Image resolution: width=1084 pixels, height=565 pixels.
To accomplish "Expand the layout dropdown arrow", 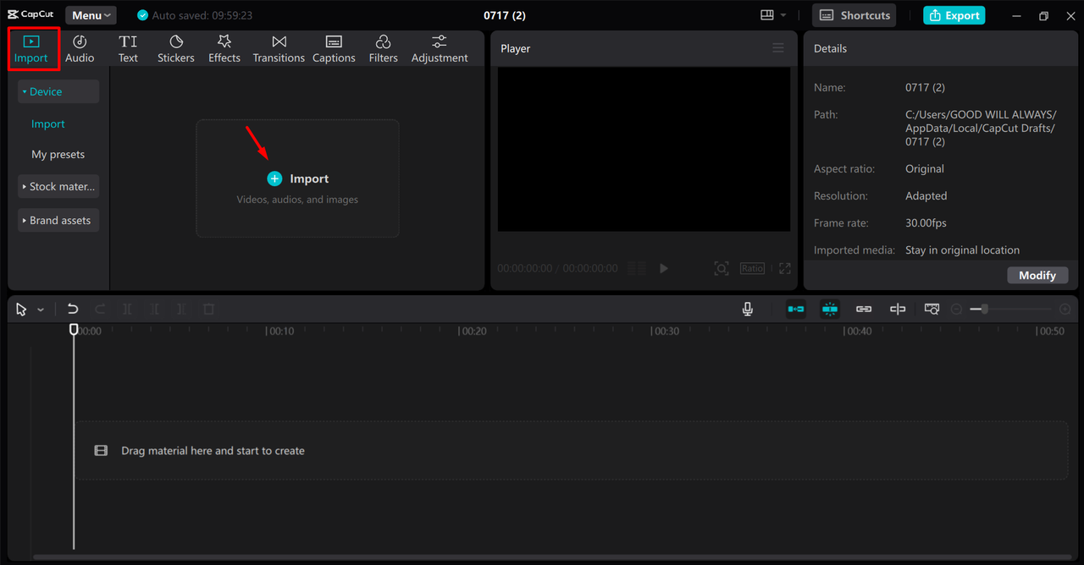I will coord(783,15).
